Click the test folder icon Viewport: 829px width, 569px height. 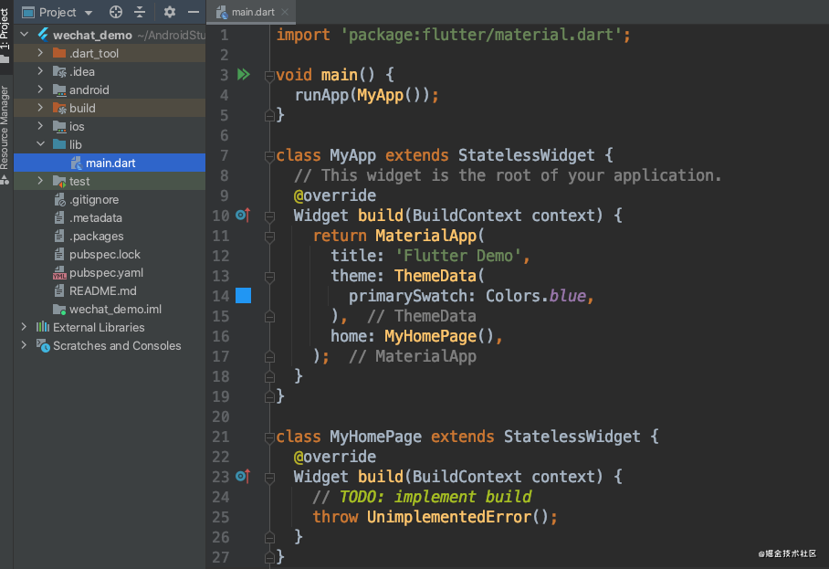click(59, 181)
